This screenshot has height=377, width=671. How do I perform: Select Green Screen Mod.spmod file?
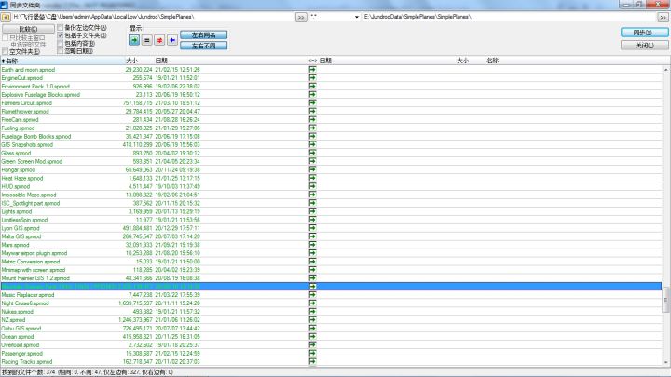click(32, 162)
